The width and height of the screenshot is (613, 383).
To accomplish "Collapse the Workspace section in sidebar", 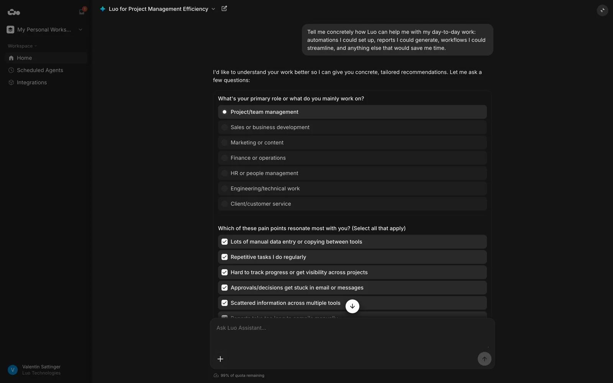I will 22,46.
